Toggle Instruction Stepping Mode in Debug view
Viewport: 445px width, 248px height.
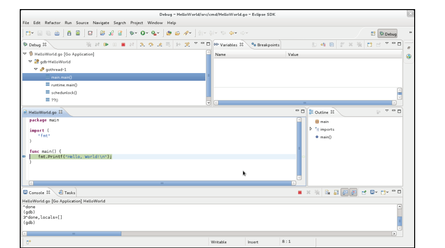click(178, 44)
